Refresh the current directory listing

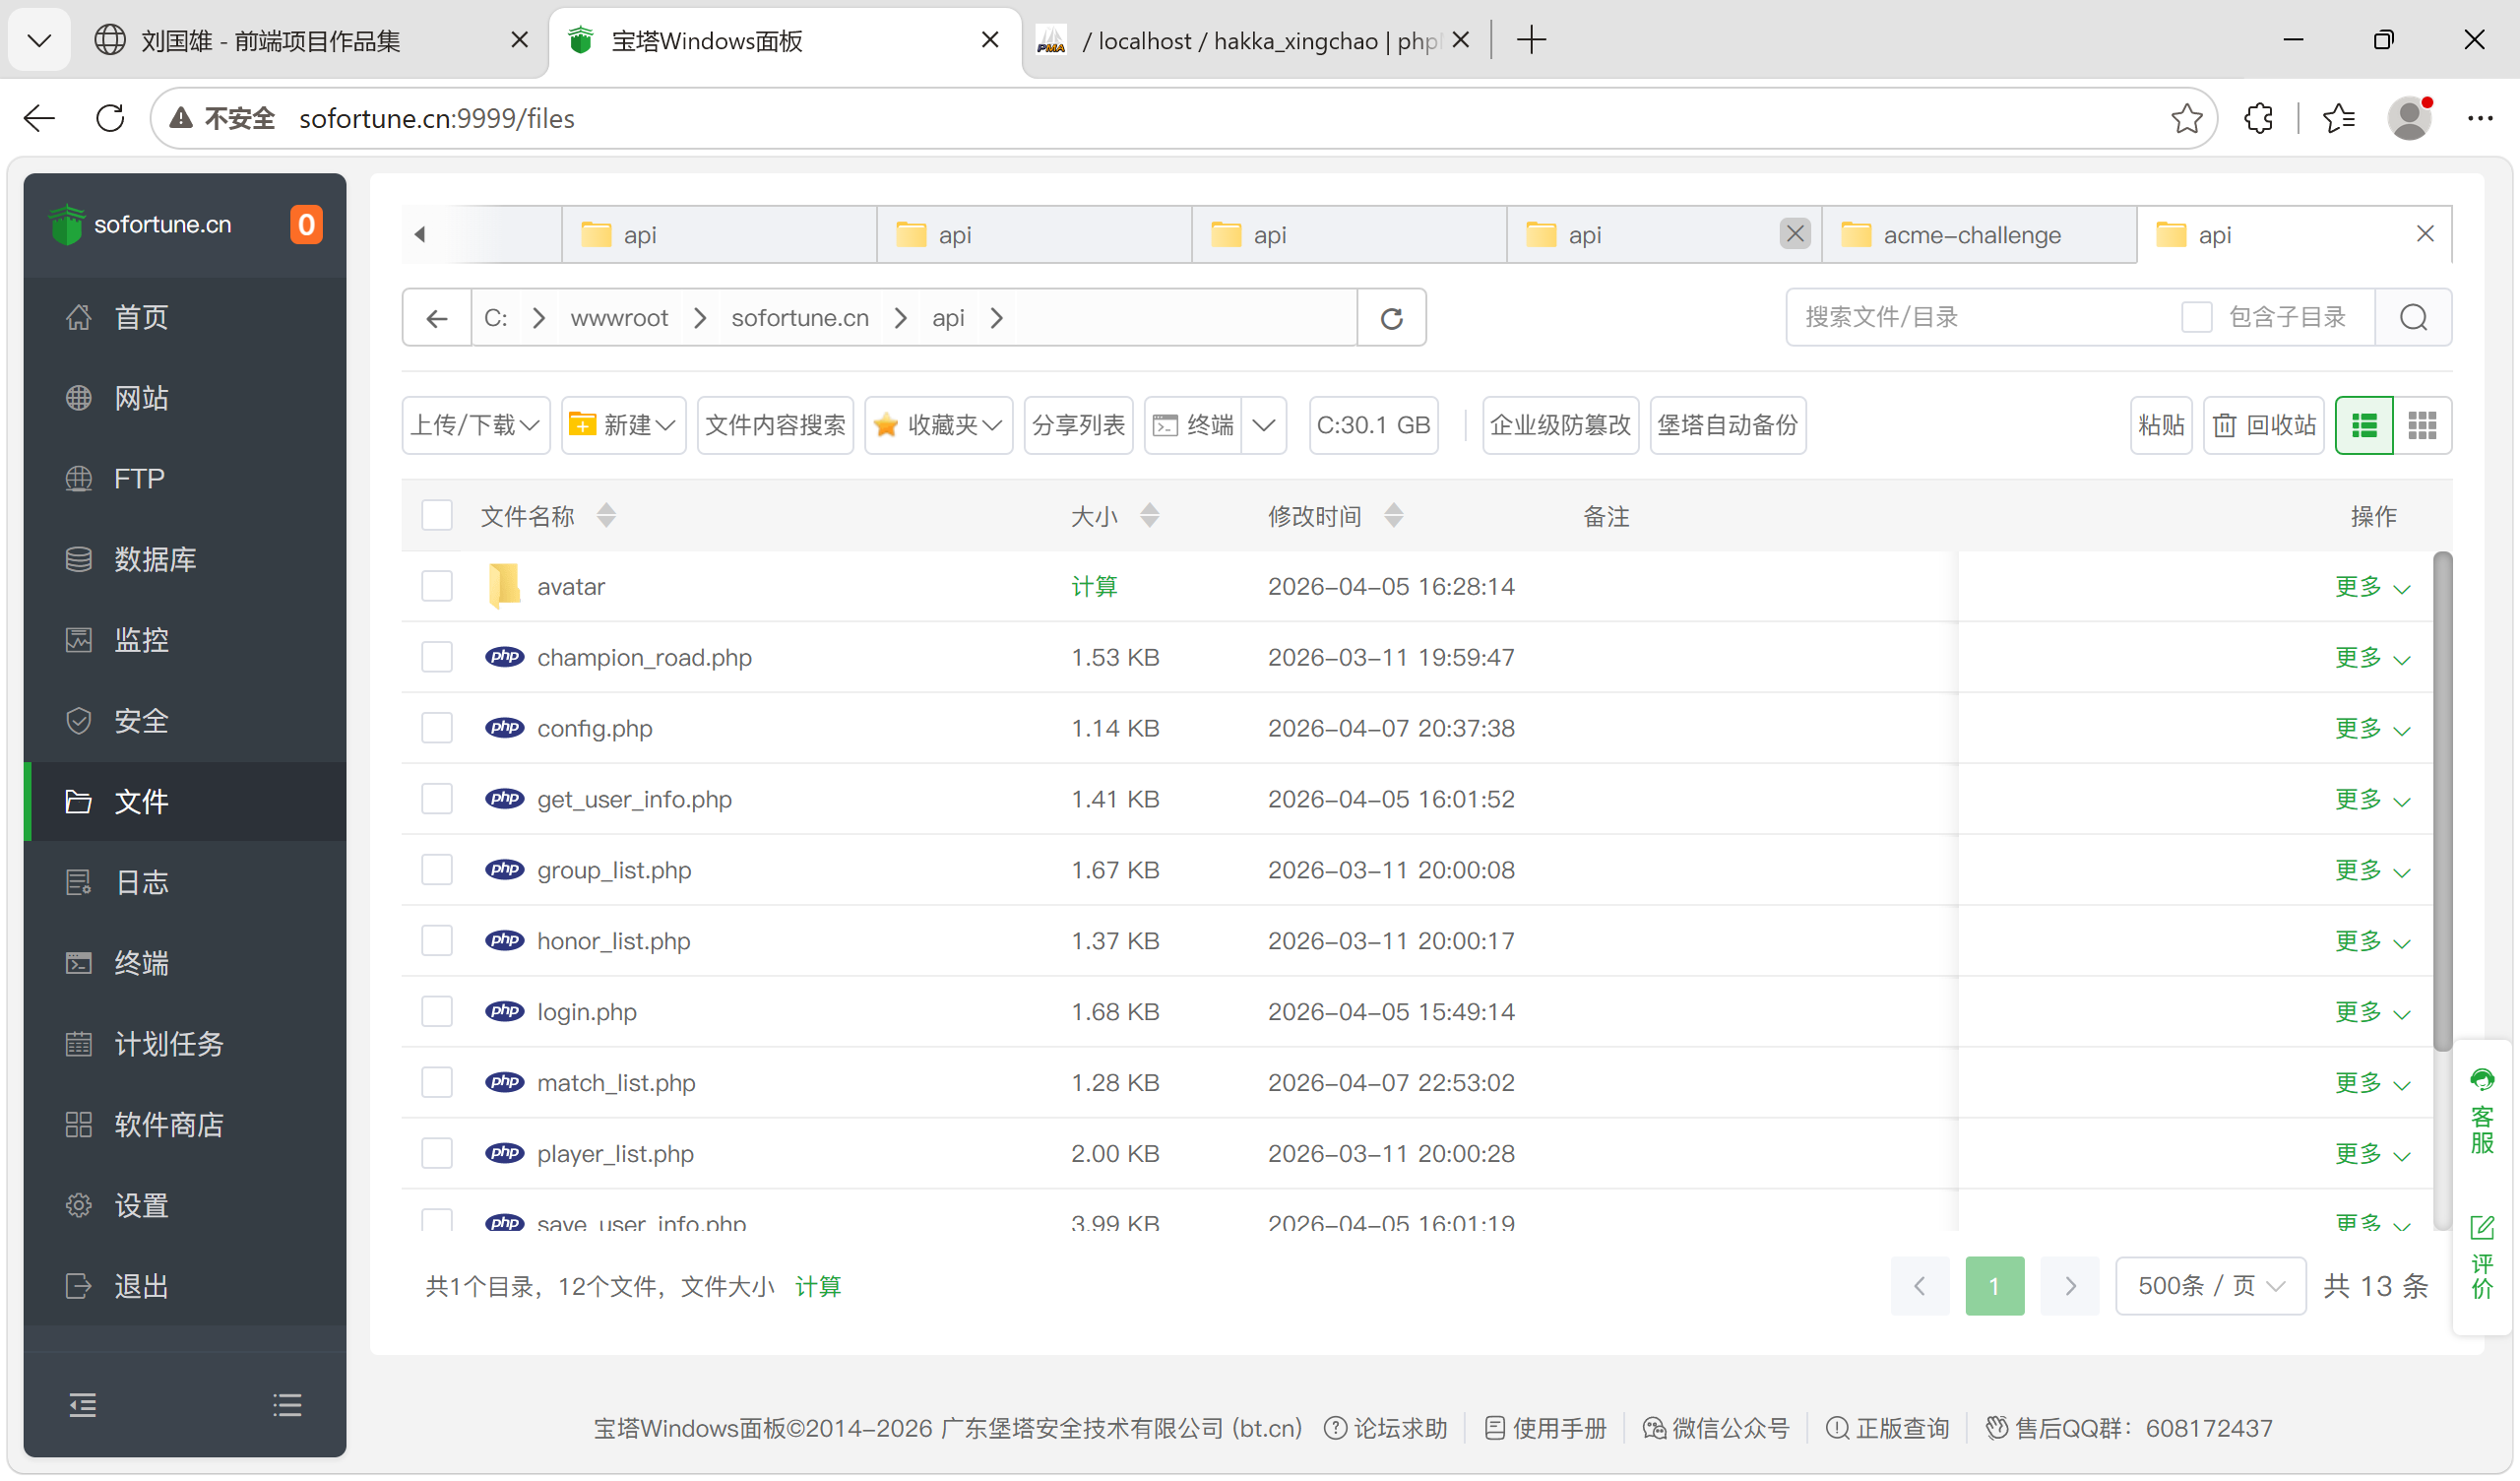pos(1392,318)
